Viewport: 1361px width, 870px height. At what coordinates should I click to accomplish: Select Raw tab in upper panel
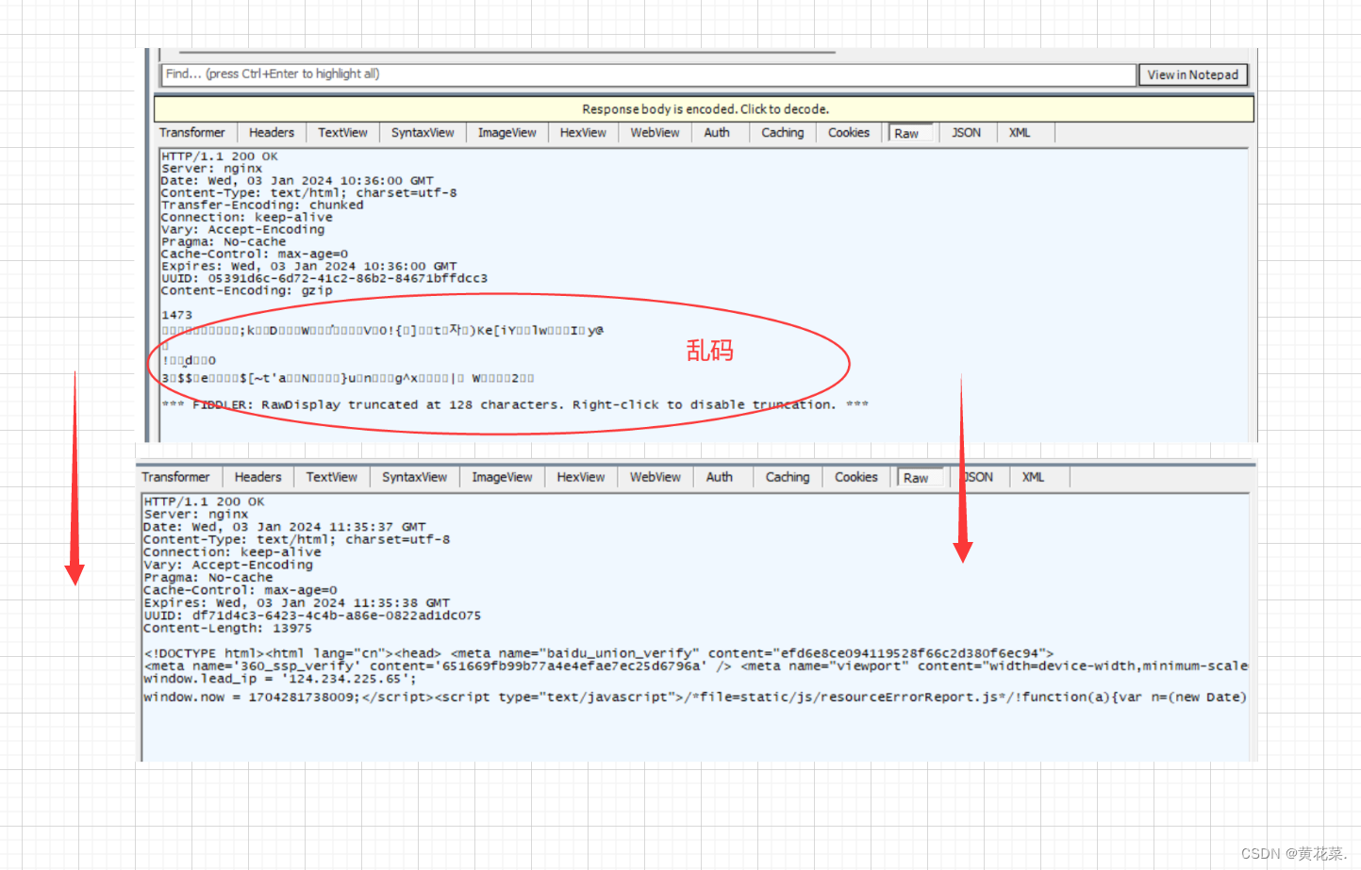click(x=909, y=134)
